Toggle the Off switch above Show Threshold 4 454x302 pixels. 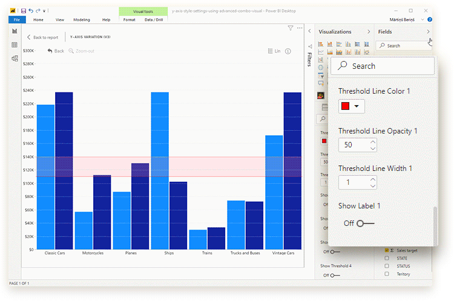click(x=335, y=252)
